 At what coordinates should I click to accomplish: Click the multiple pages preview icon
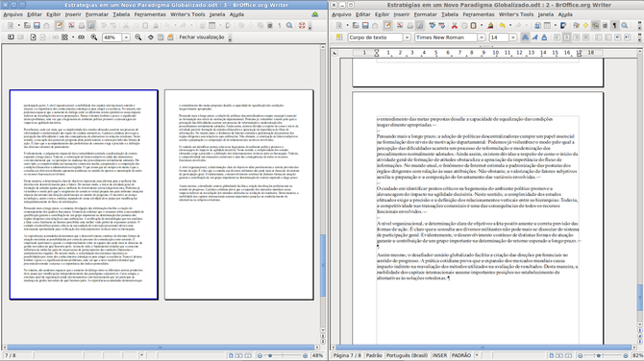64,36
